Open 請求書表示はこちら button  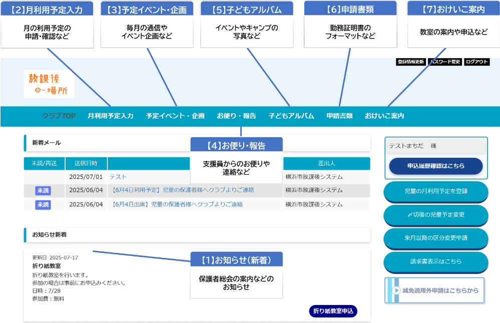[435, 261]
